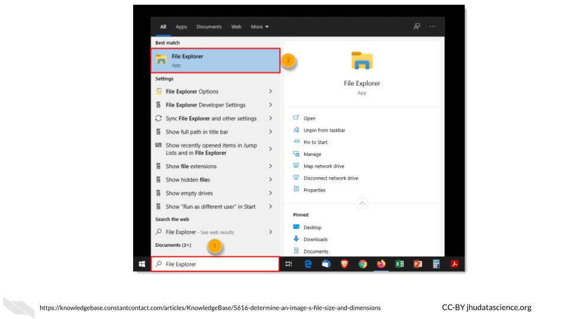Collapse the actions list with the up chevron
Image resolution: width=568 pixels, height=319 pixels.
pyautogui.click(x=362, y=203)
